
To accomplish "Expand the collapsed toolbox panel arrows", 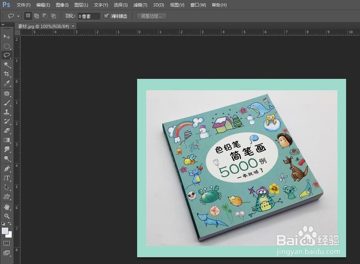I will pos(3,24).
